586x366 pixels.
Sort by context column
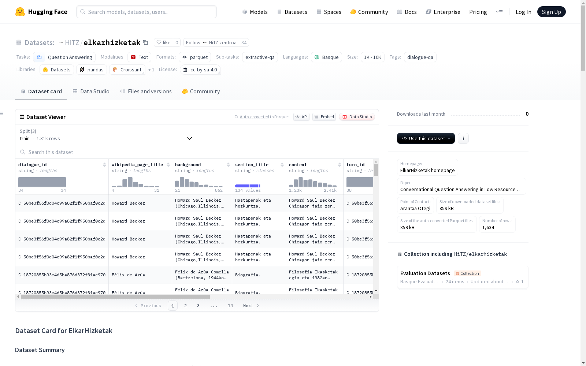(x=340, y=165)
